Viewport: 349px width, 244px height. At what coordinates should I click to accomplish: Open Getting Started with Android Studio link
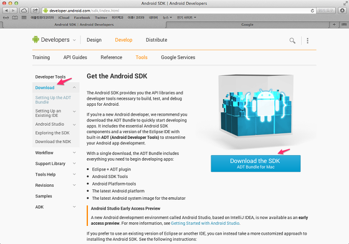pyautogui.click(x=205, y=223)
